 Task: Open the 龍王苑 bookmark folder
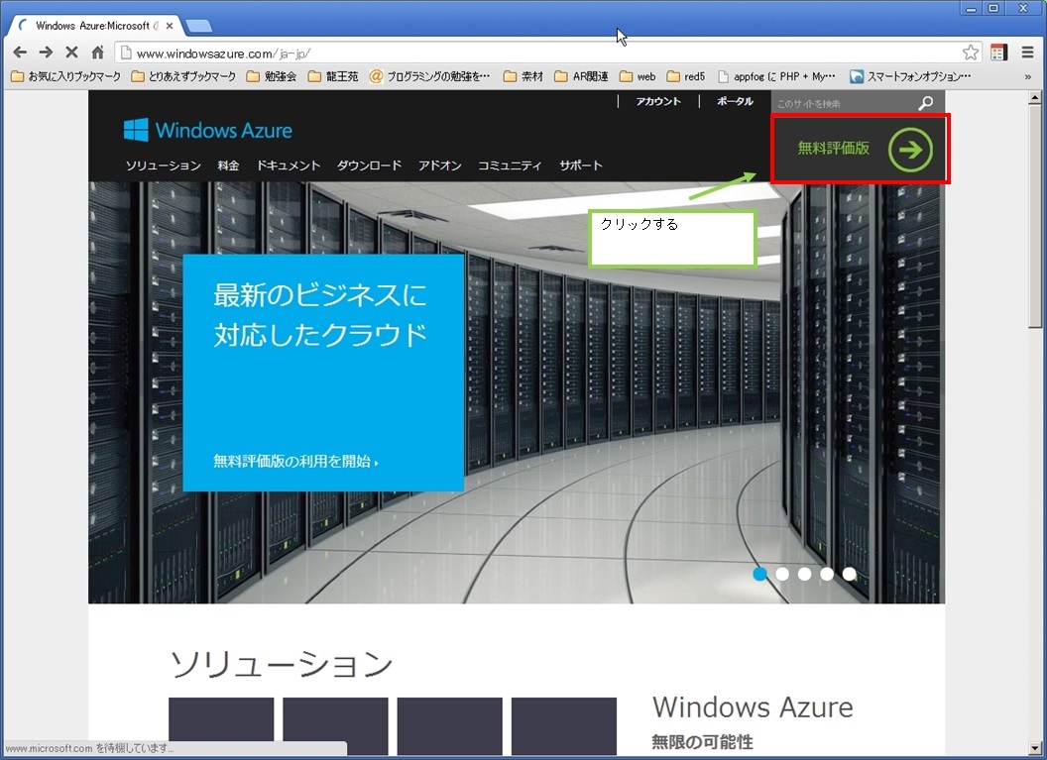[x=332, y=76]
